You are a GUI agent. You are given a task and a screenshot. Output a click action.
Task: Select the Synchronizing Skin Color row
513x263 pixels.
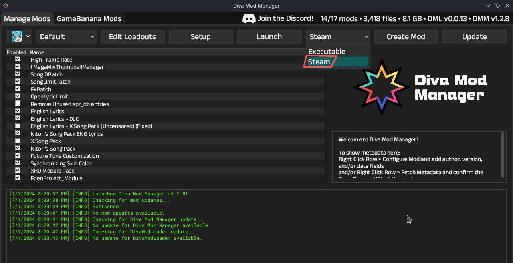point(166,163)
